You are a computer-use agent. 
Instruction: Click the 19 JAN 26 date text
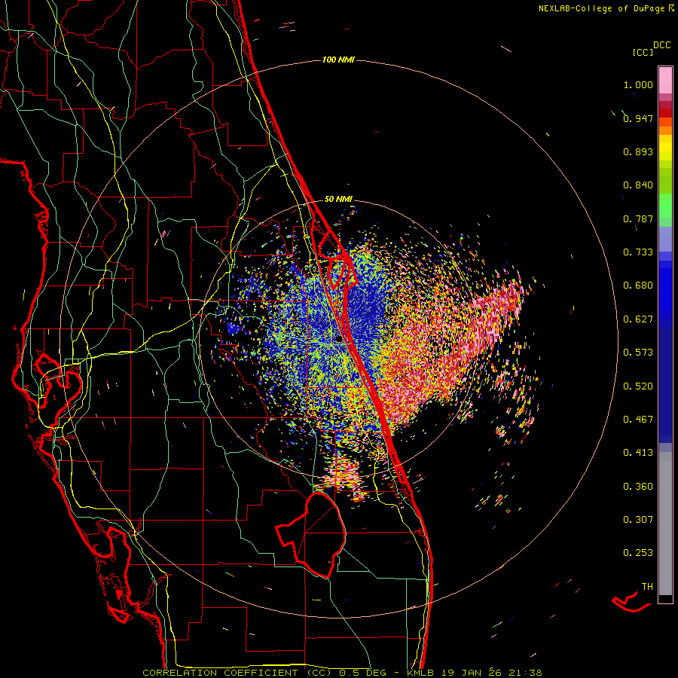click(472, 673)
